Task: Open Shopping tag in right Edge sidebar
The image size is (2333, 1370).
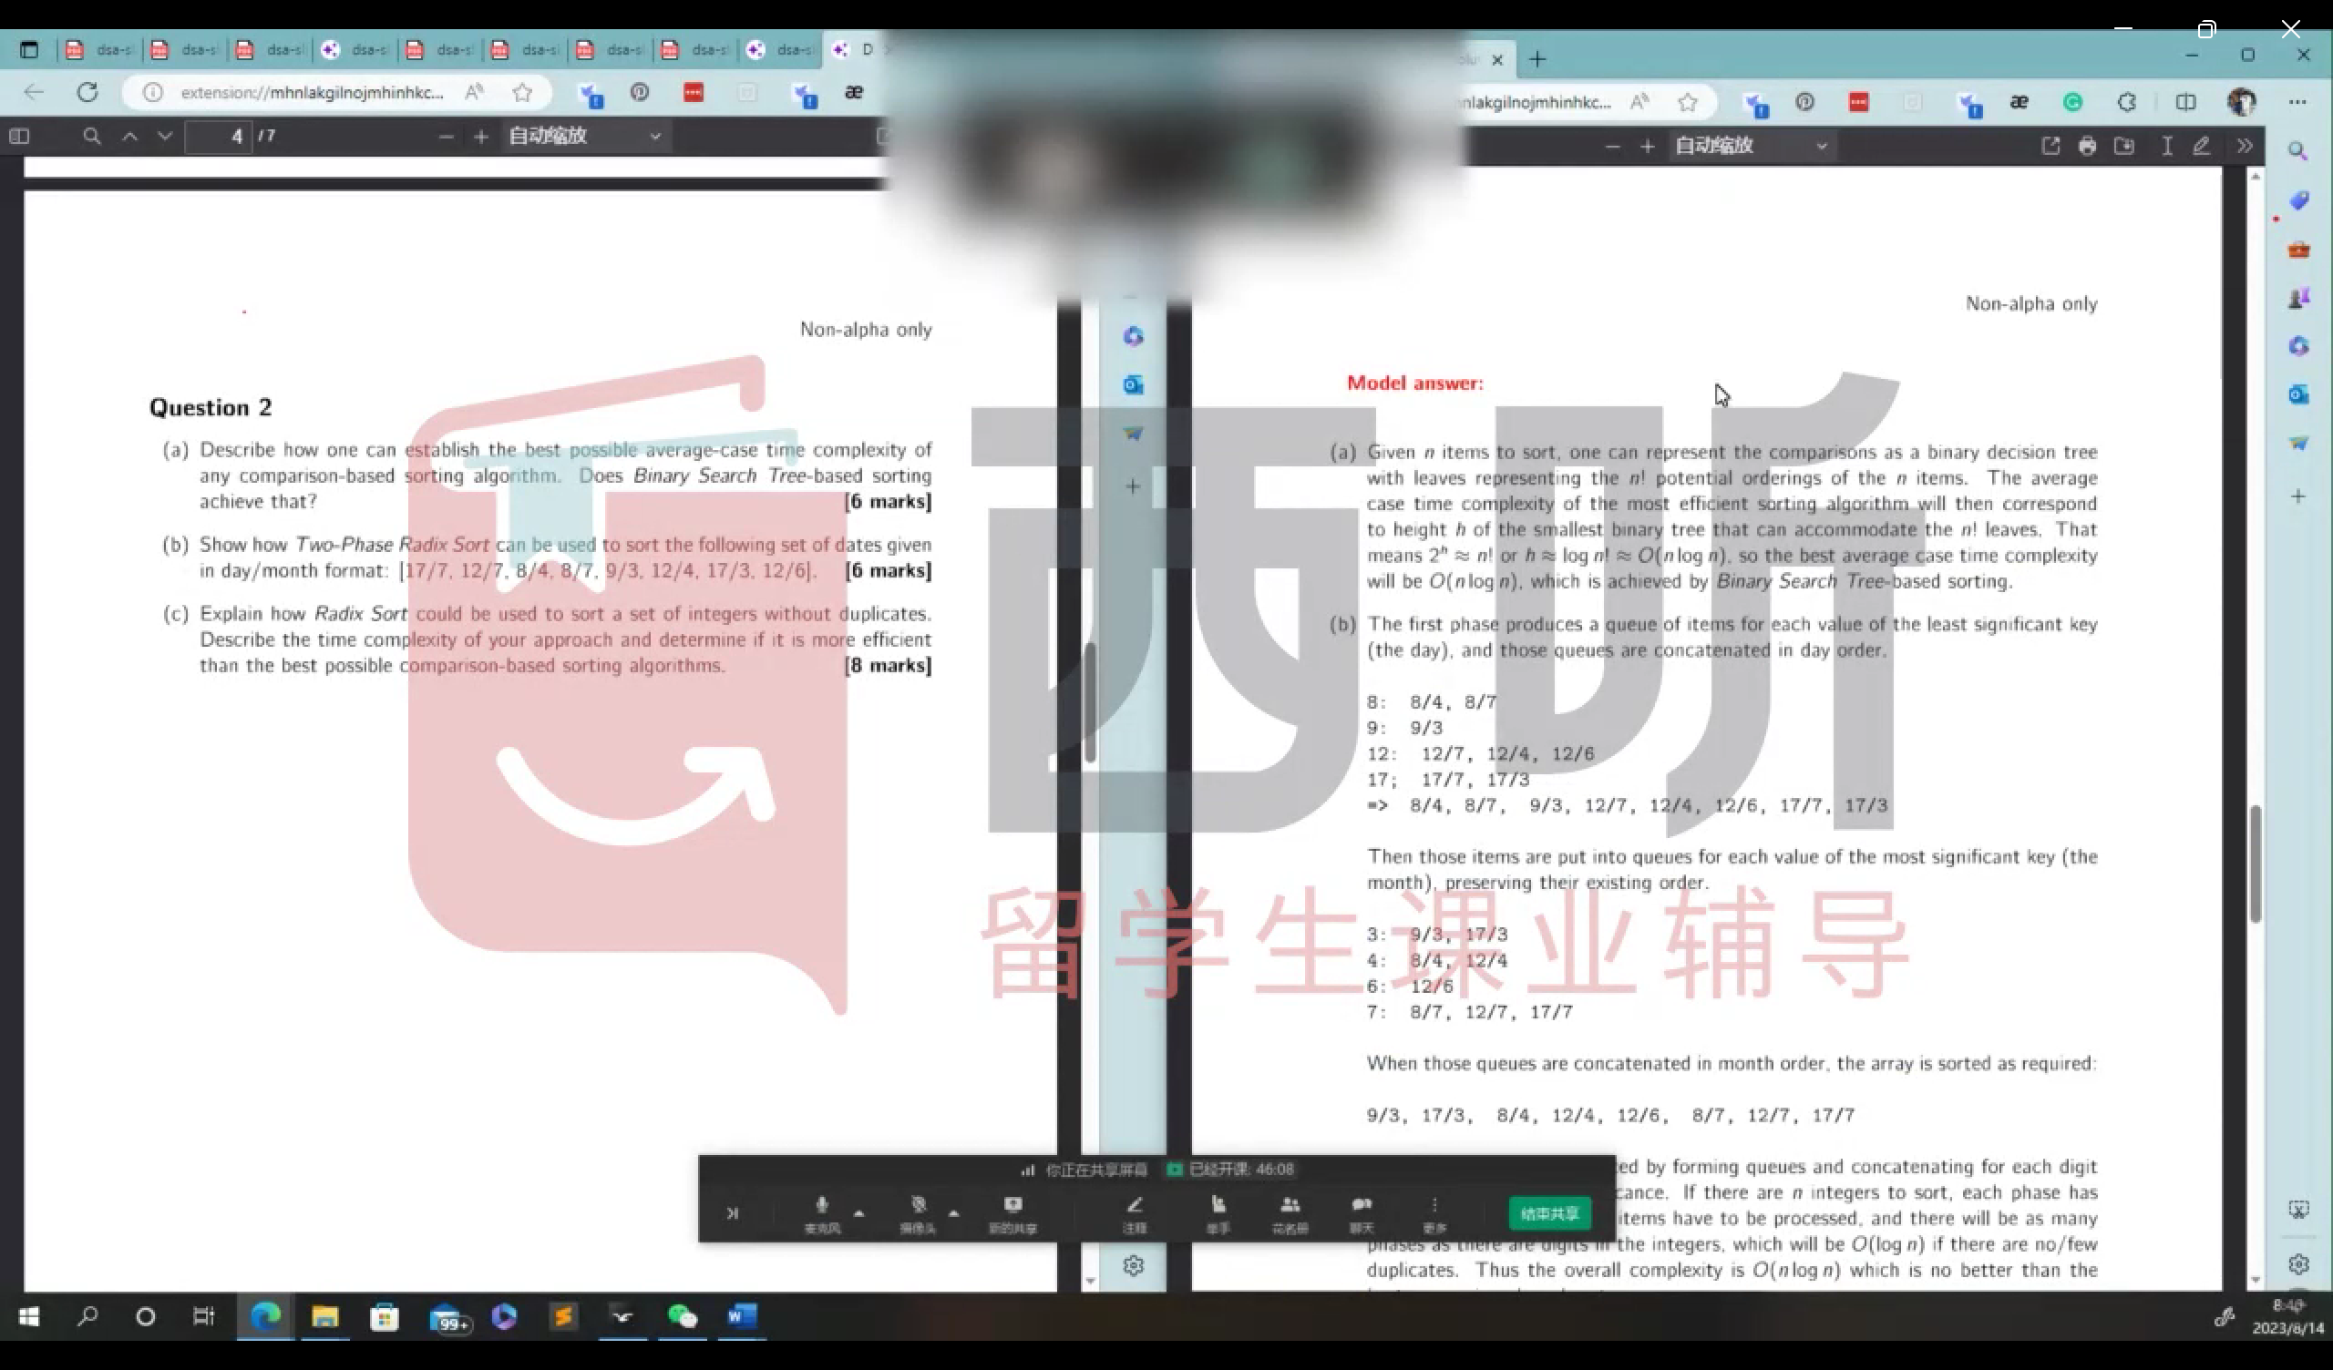Action: (2298, 200)
